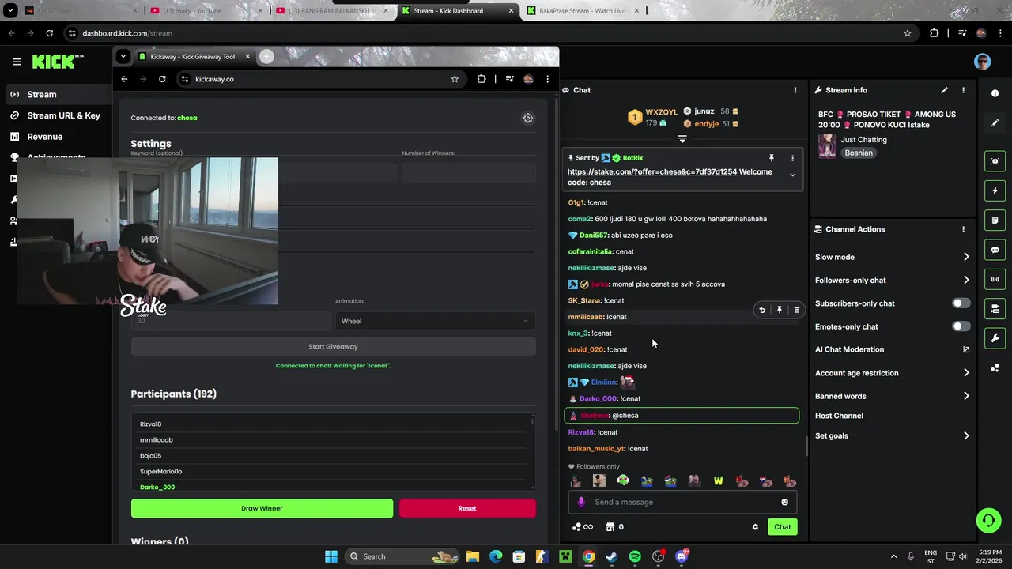Click Kickaway address bar URL
The height and width of the screenshot is (569, 1012).
[x=214, y=79]
